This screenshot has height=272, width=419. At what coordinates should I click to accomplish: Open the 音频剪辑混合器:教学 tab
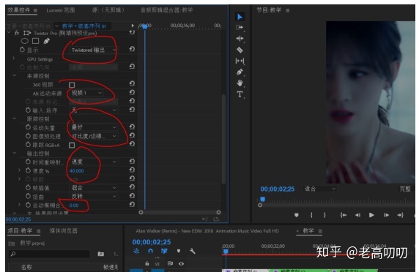pyautogui.click(x=167, y=10)
